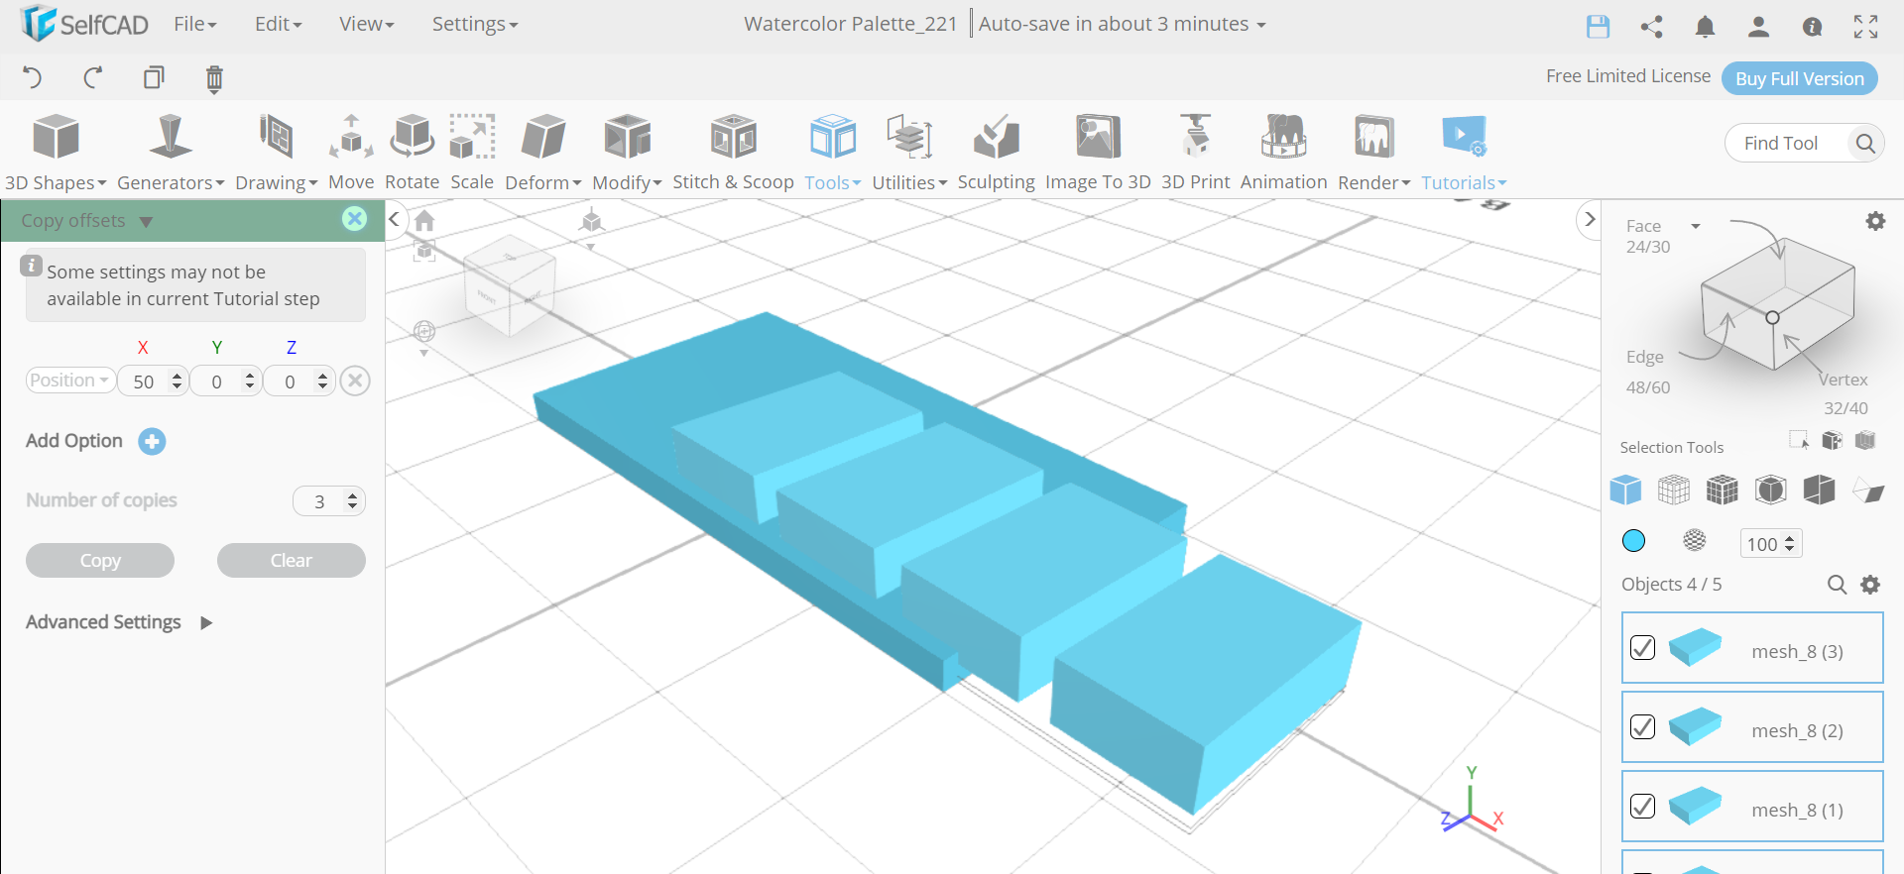Select the Sculpting tool
The height and width of the screenshot is (874, 1904).
tap(996, 153)
